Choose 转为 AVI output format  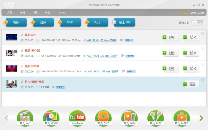[25, 118]
